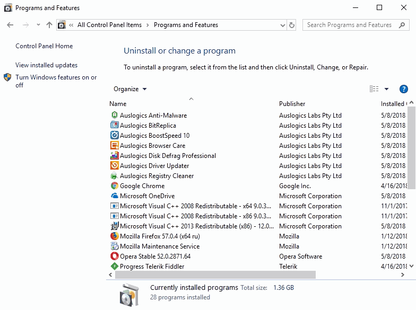This screenshot has height=310, width=416.
Task: Click the Programs and Features breadcrumb
Action: (x=186, y=25)
